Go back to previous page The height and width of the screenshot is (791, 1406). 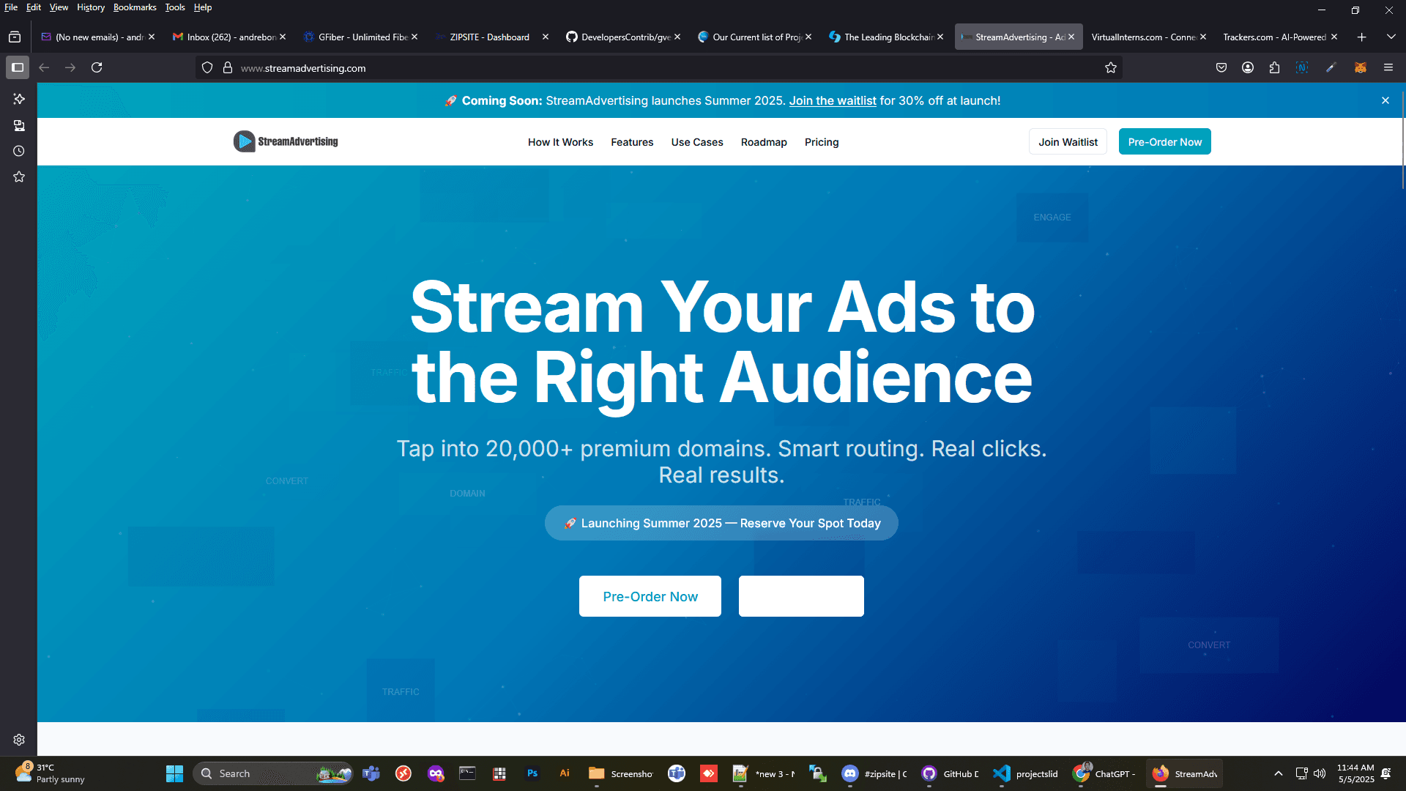click(44, 67)
